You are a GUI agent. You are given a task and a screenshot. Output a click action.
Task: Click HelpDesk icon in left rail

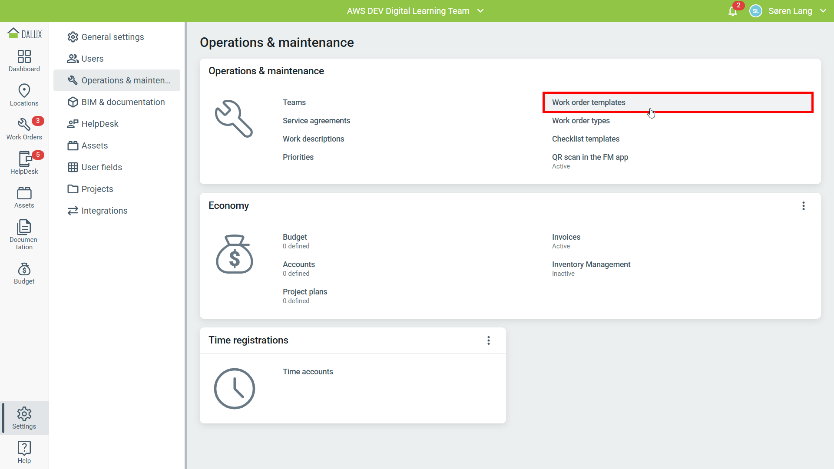tap(24, 163)
